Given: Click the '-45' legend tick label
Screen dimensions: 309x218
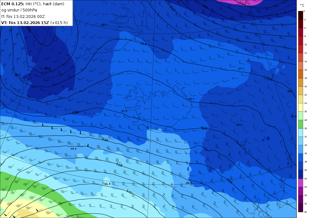Looking at the screenshot, I should (305, 187).
